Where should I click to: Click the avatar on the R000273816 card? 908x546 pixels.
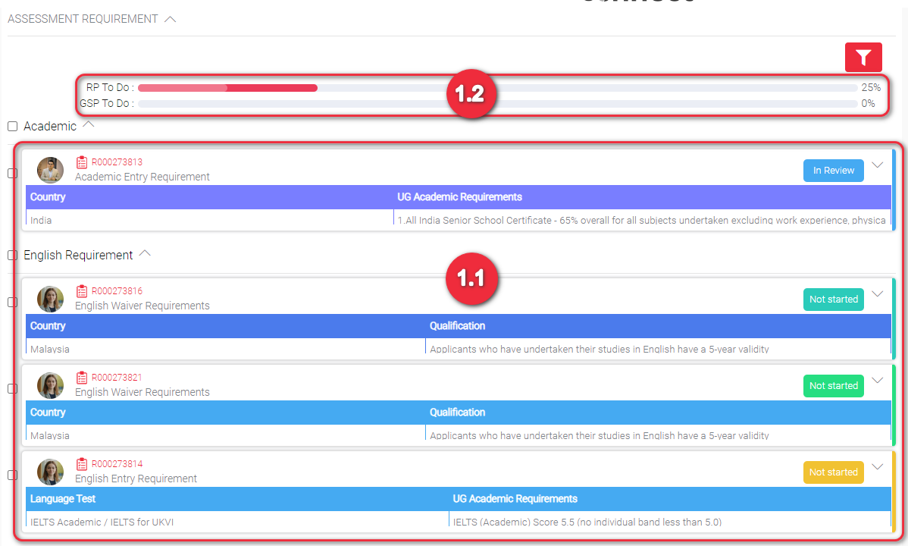click(51, 299)
